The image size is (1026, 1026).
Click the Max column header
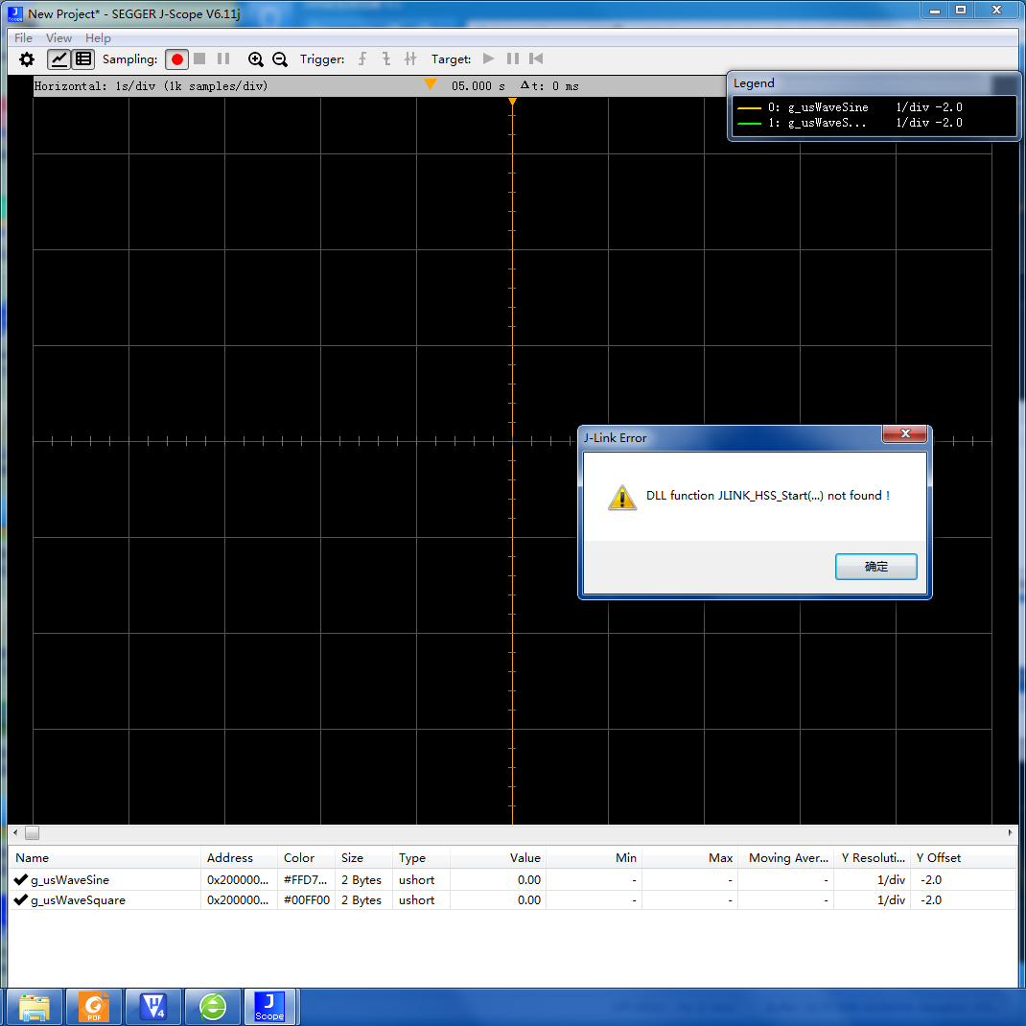tap(689, 858)
